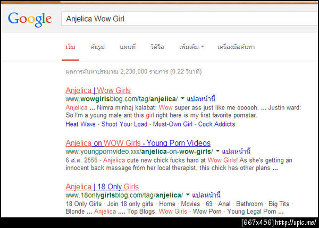Open the 'Anjelica | Wow Girls' result title
319x228 pixels.
(x=98, y=90)
